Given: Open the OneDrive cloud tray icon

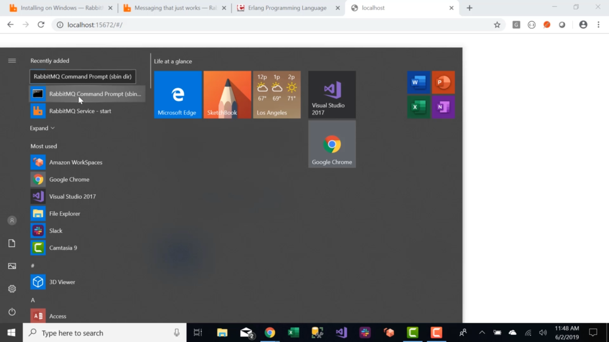Looking at the screenshot, I should click(x=513, y=333).
